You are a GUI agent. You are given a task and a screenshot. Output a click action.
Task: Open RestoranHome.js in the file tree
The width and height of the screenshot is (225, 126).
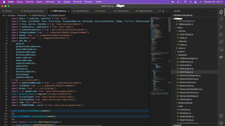click(187, 82)
